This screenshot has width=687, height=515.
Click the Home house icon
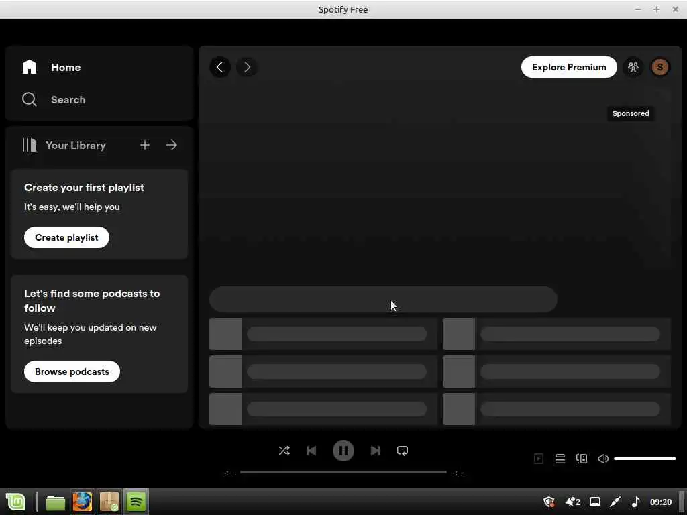point(30,67)
